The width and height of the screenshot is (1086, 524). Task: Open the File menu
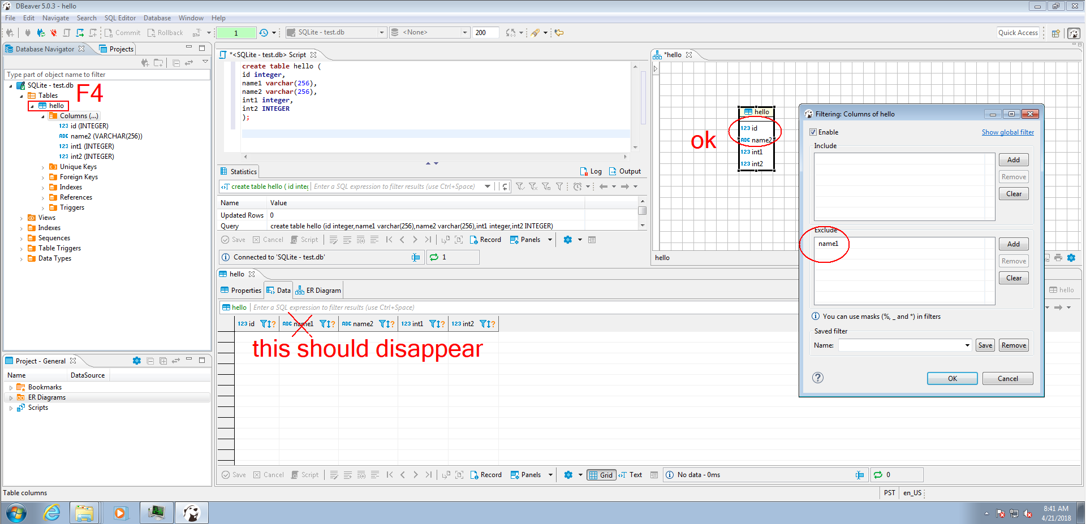(x=10, y=18)
